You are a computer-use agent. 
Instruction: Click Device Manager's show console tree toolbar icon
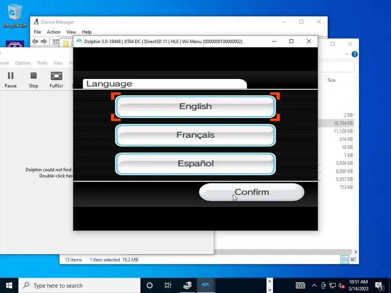coord(56,42)
